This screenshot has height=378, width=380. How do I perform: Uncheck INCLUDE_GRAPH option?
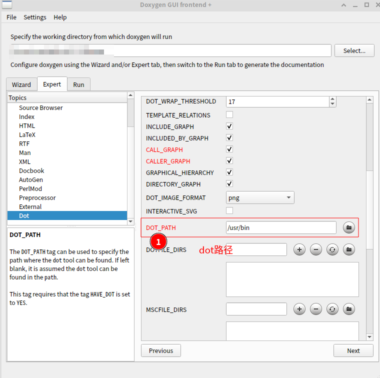tap(229, 126)
